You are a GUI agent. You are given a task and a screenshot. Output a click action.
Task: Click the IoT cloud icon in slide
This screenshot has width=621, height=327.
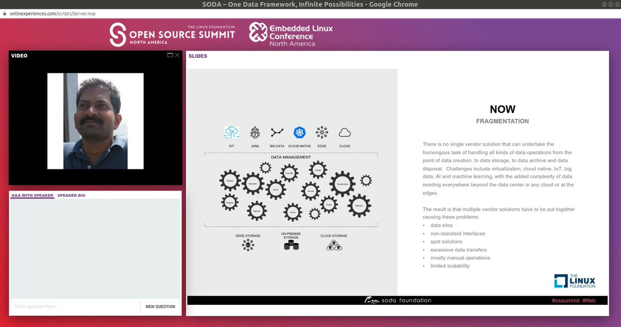(x=231, y=133)
